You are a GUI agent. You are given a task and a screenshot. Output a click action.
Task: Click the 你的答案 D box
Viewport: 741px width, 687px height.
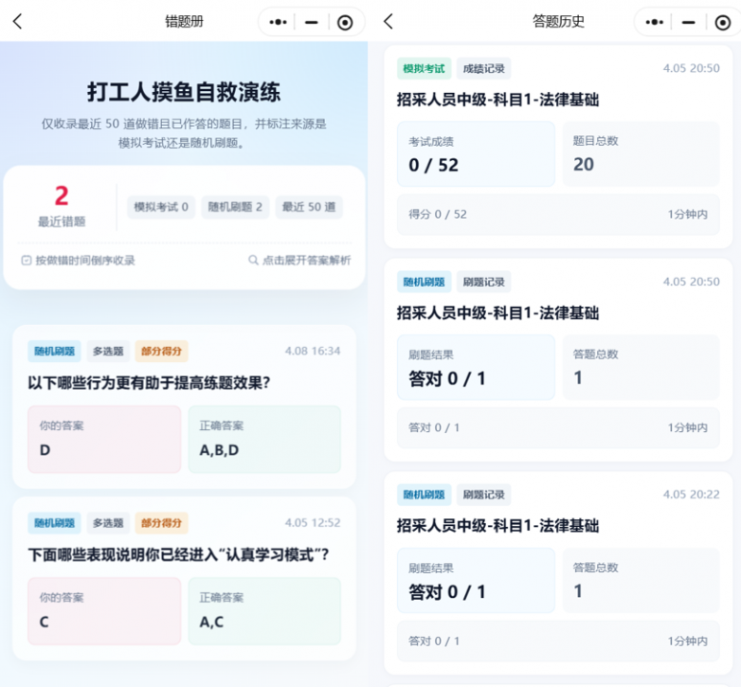[104, 439]
